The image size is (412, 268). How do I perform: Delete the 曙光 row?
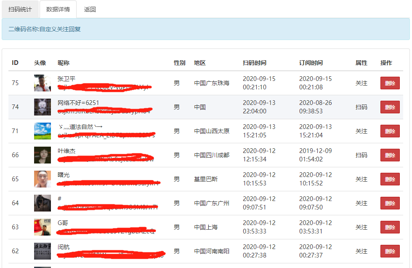(390, 179)
